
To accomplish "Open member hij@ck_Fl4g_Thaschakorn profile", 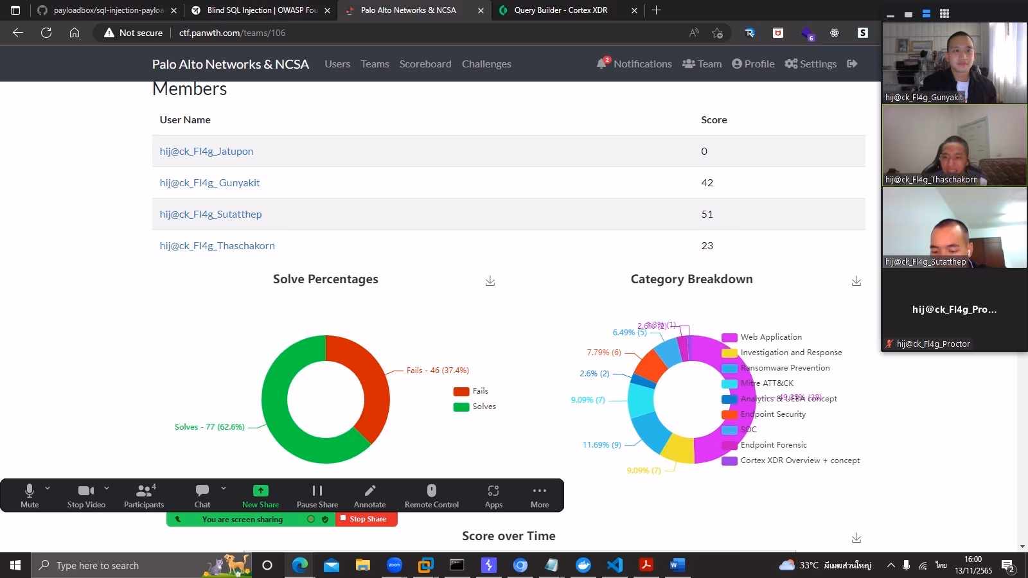I will pos(217,245).
